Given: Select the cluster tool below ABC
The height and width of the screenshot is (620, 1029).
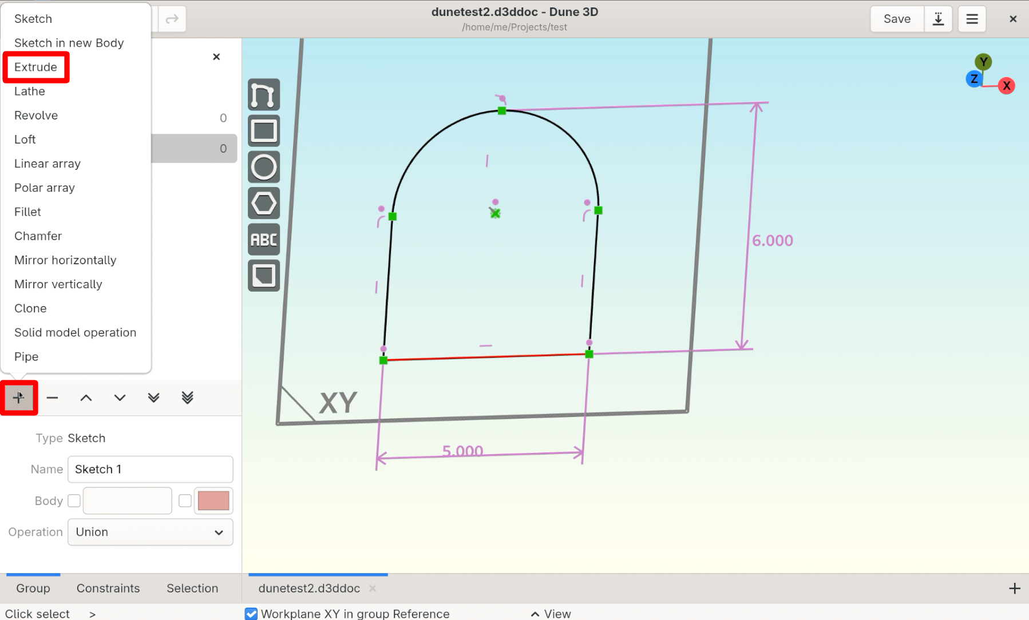Looking at the screenshot, I should pos(264,276).
